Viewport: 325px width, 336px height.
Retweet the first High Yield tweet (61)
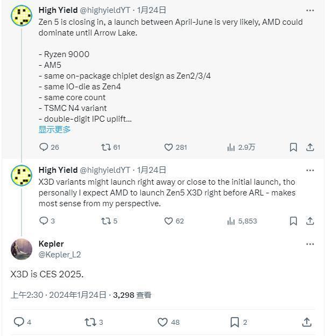click(105, 147)
